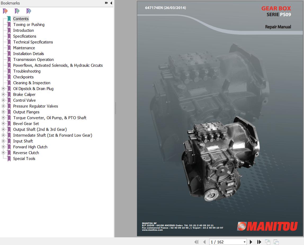This screenshot has width=304, height=245.
Task: Expand the Bevel Gear Set bookmark
Action: [3, 124]
